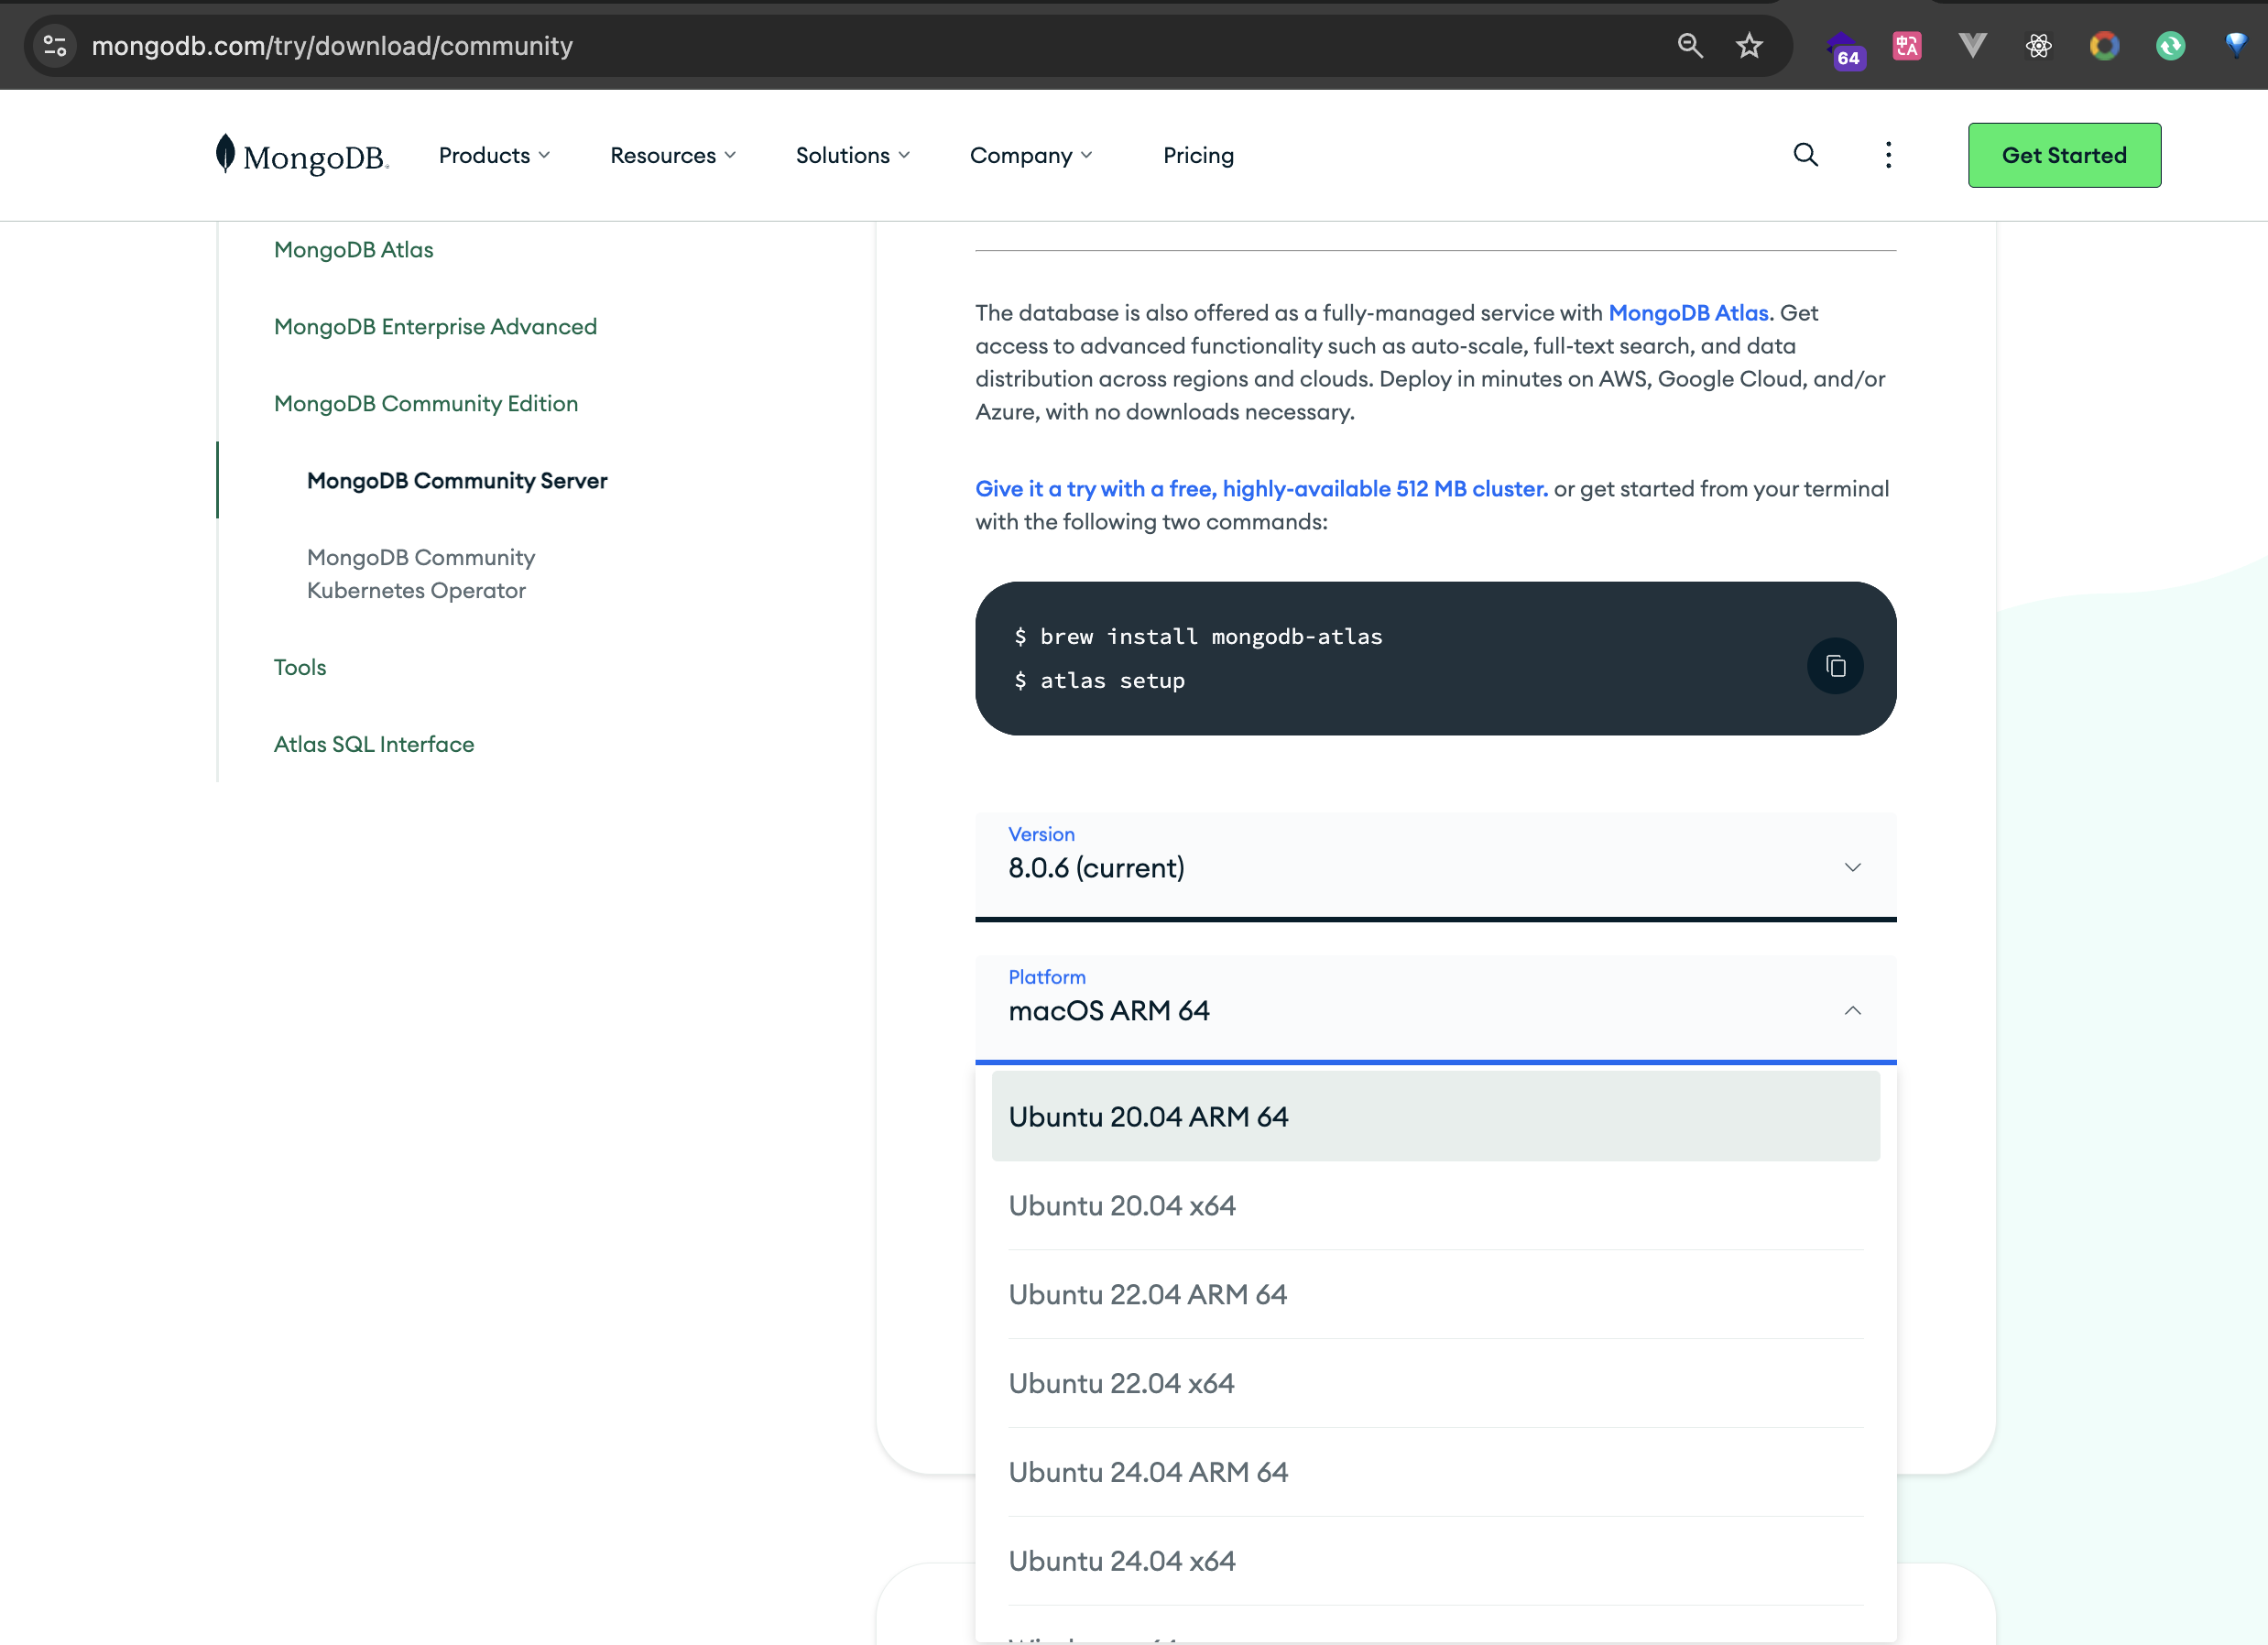Click the copy code icon in terminal block

point(1834,666)
